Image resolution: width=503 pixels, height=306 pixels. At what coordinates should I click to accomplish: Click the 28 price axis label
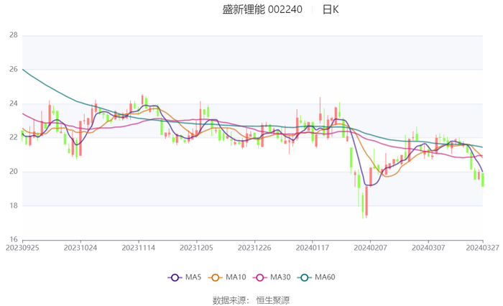[14, 34]
